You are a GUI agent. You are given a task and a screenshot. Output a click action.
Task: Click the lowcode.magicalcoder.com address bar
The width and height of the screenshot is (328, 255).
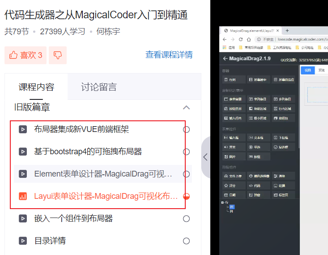pyautogui.click(x=302, y=39)
